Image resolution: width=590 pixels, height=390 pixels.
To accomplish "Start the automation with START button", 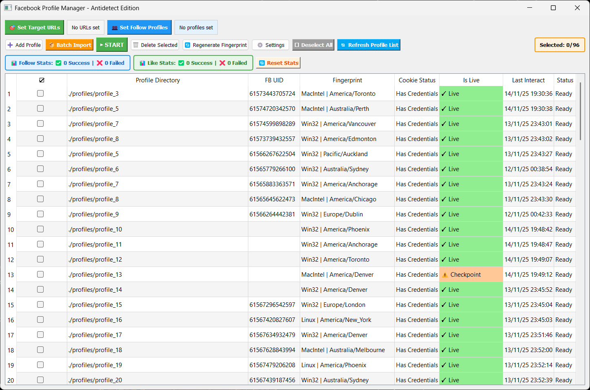I will click(x=112, y=45).
